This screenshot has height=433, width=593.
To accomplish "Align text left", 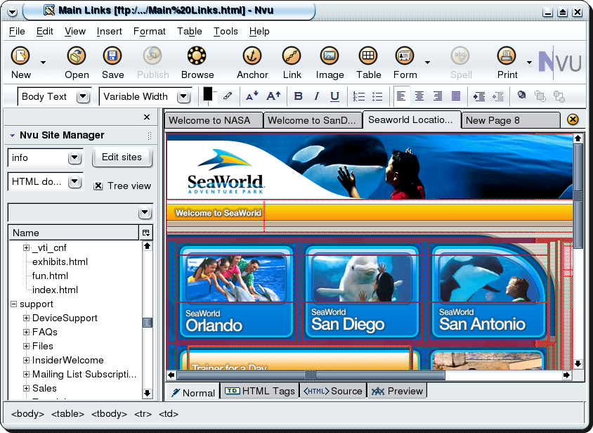I will coord(401,96).
